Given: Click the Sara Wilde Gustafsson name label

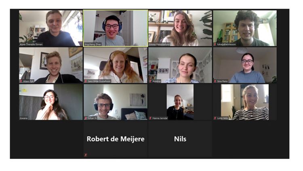Looking at the screenshot, I should point(99,81).
